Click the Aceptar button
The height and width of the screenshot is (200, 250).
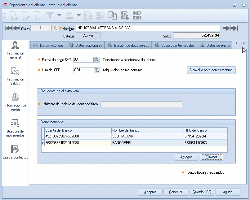[x=150, y=192]
